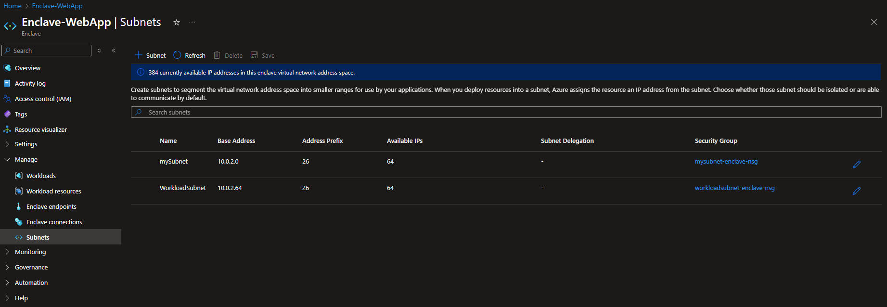The image size is (887, 307).
Task: Open mysubnet-enclave-nsg security group link
Action: point(726,161)
